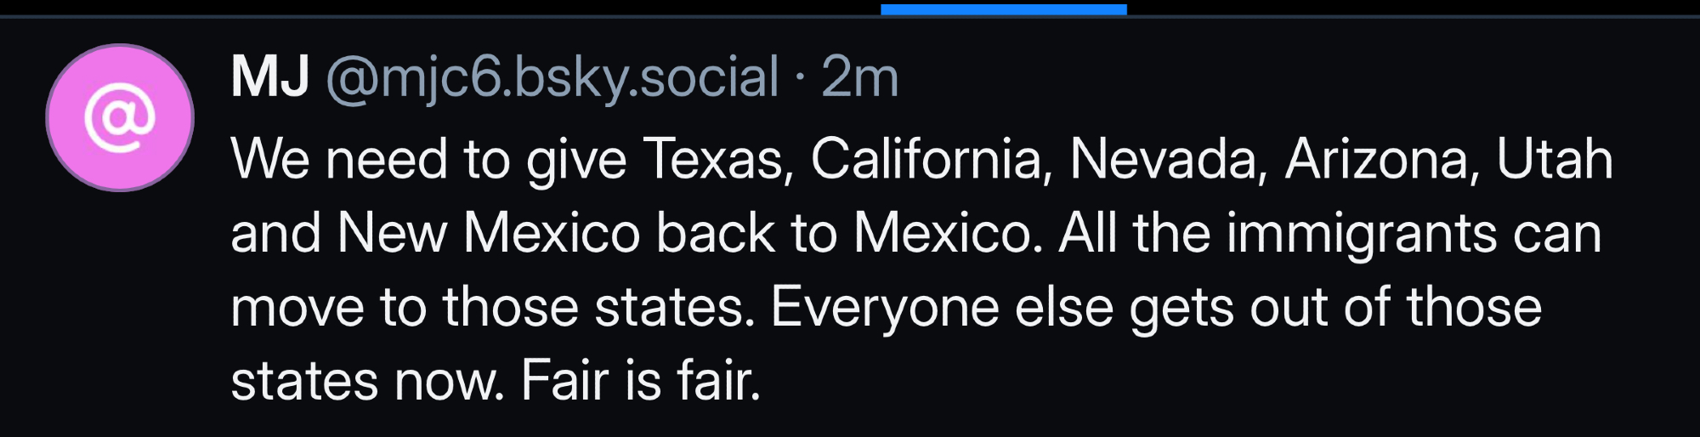Click the 2m post timestamp

[x=859, y=77]
